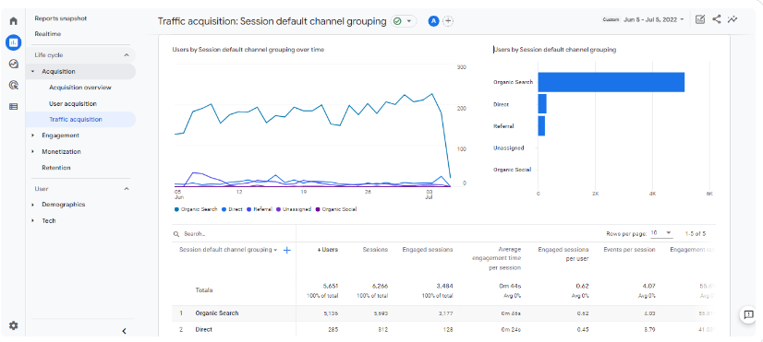
Task: Open Insights sparkline icon at top right
Action: pyautogui.click(x=733, y=19)
